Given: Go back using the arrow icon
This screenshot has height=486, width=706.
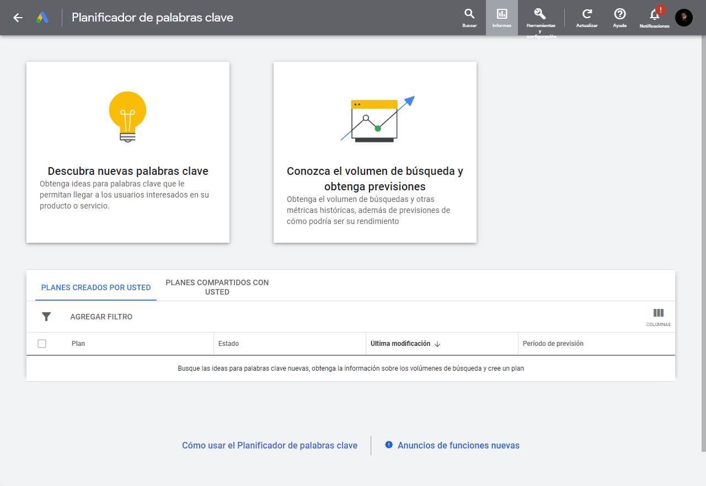Looking at the screenshot, I should point(17,17).
